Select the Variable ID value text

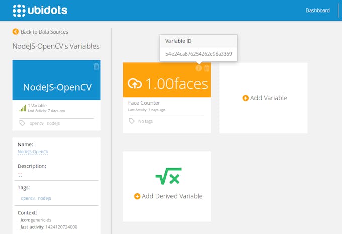pyautogui.click(x=198, y=54)
